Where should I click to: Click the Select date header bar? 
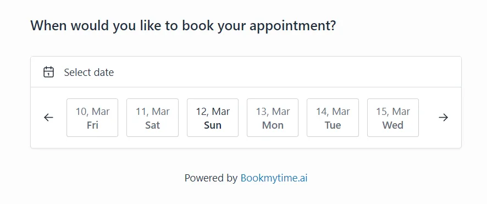[246, 72]
